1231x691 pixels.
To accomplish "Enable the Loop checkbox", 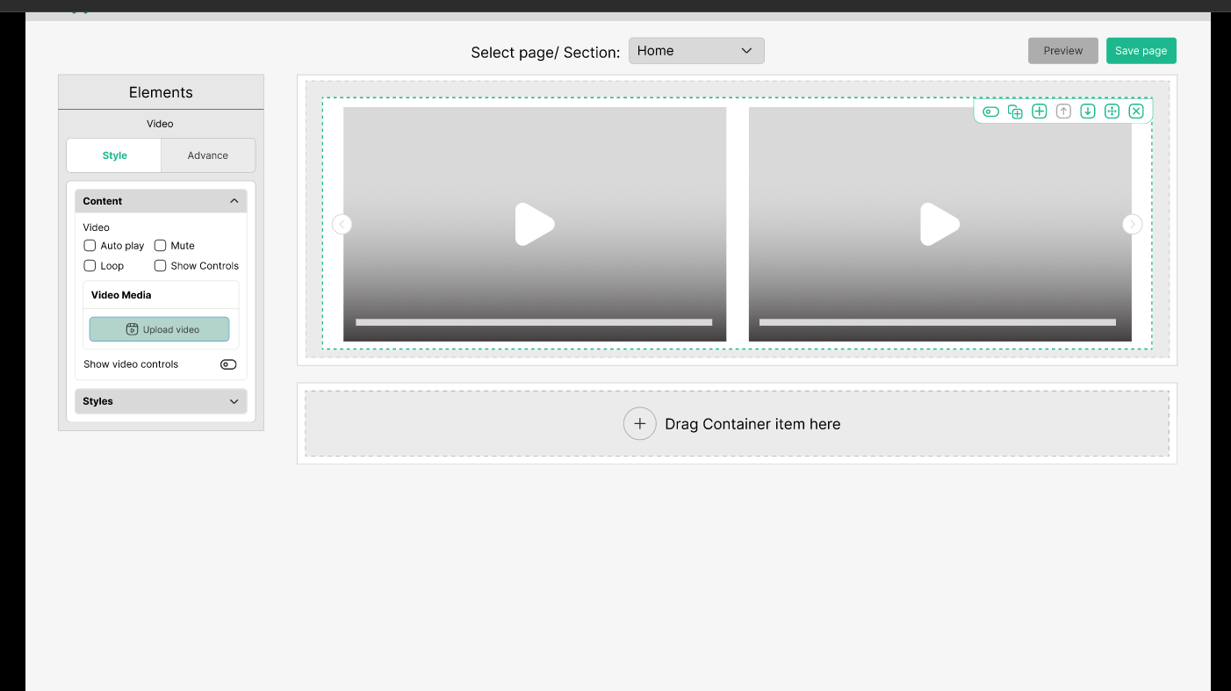I will (90, 266).
